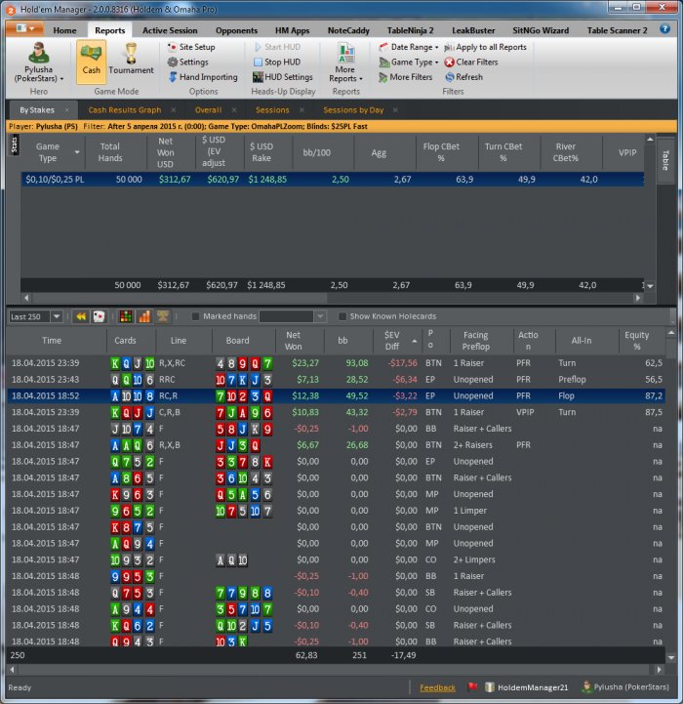
Task: Open Site Setup
Action: tap(191, 47)
